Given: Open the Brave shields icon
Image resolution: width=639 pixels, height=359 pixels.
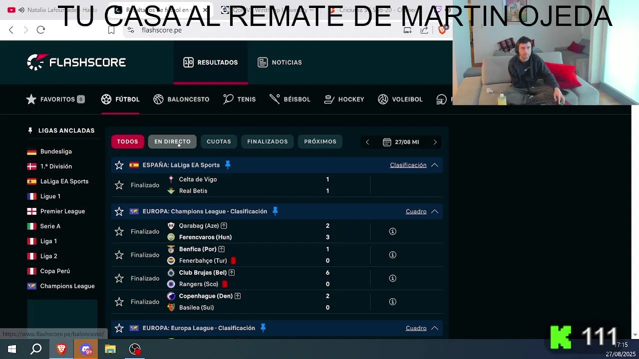Looking at the screenshot, I should [x=442, y=30].
